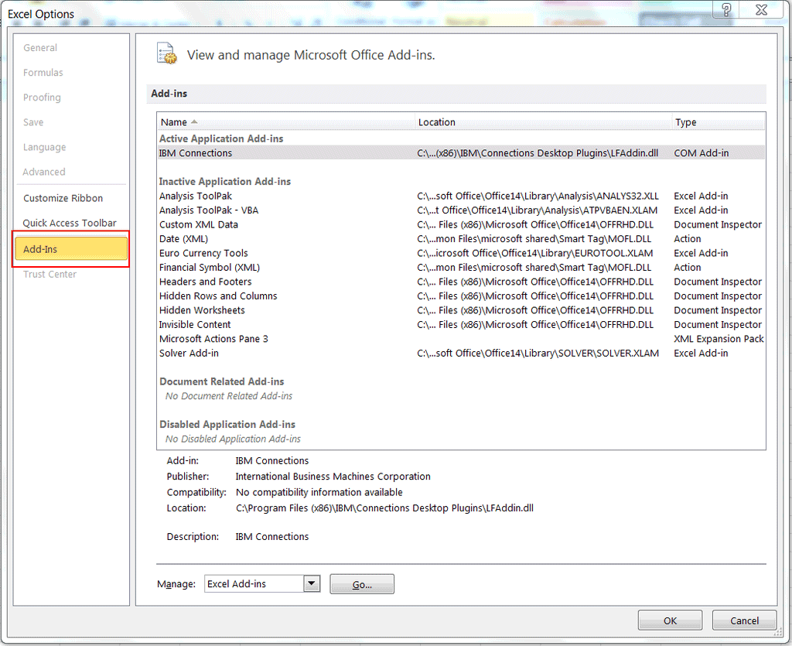Select Excel Add-ins in Manage combo box
Image resolution: width=792 pixels, height=646 pixels.
255,583
